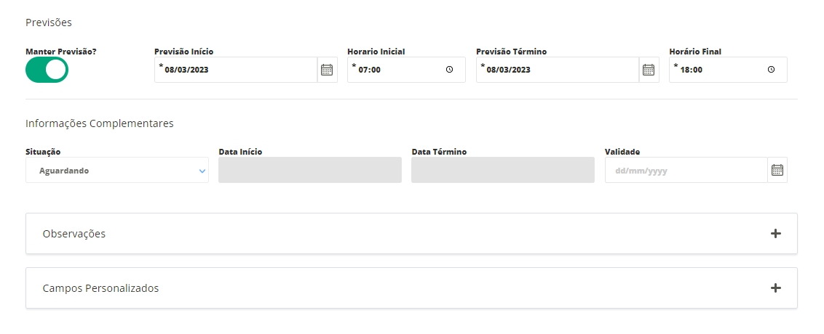Click the greyed-out Data Término field
Image resolution: width=824 pixels, height=334 pixels.
tap(502, 170)
